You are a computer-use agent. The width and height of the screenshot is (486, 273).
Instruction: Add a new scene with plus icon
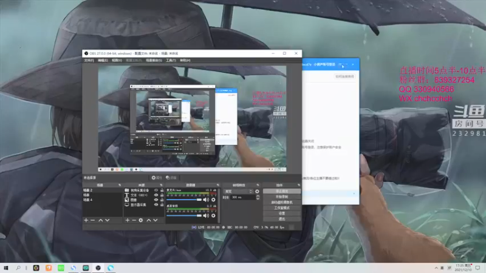[86, 220]
